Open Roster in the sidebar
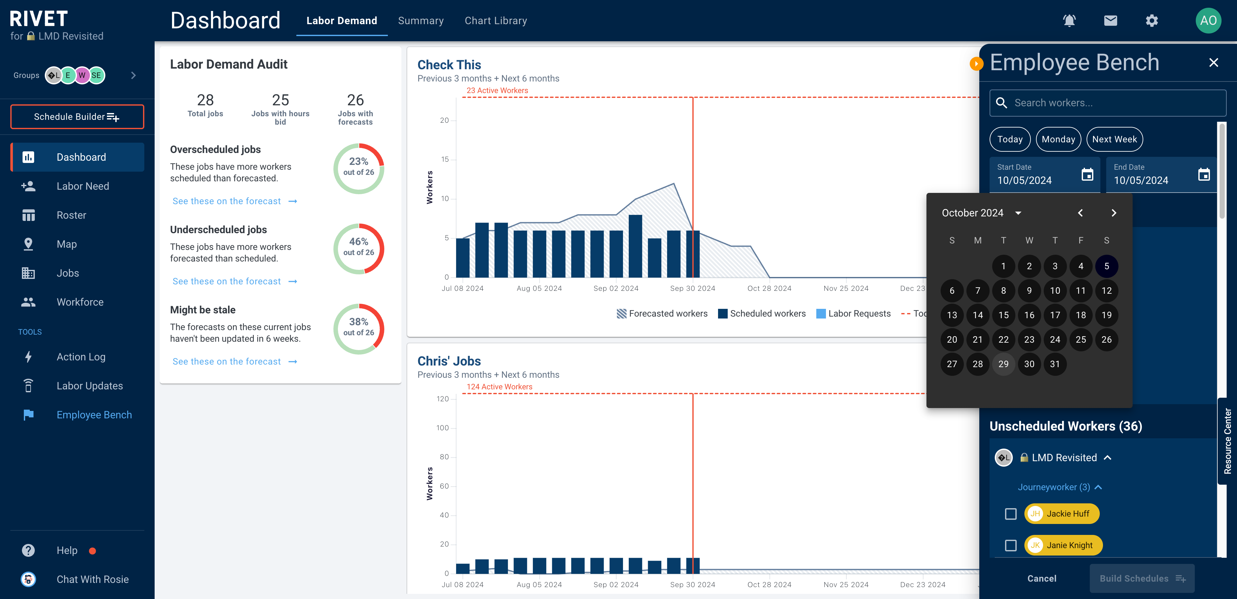1237x599 pixels. click(77, 215)
